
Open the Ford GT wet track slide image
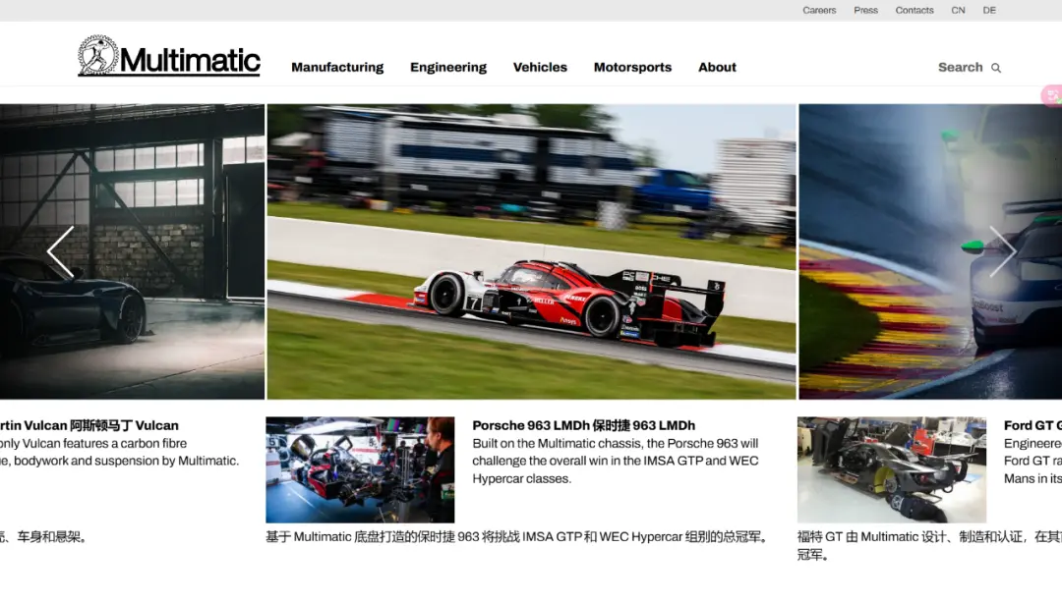[x=930, y=251]
